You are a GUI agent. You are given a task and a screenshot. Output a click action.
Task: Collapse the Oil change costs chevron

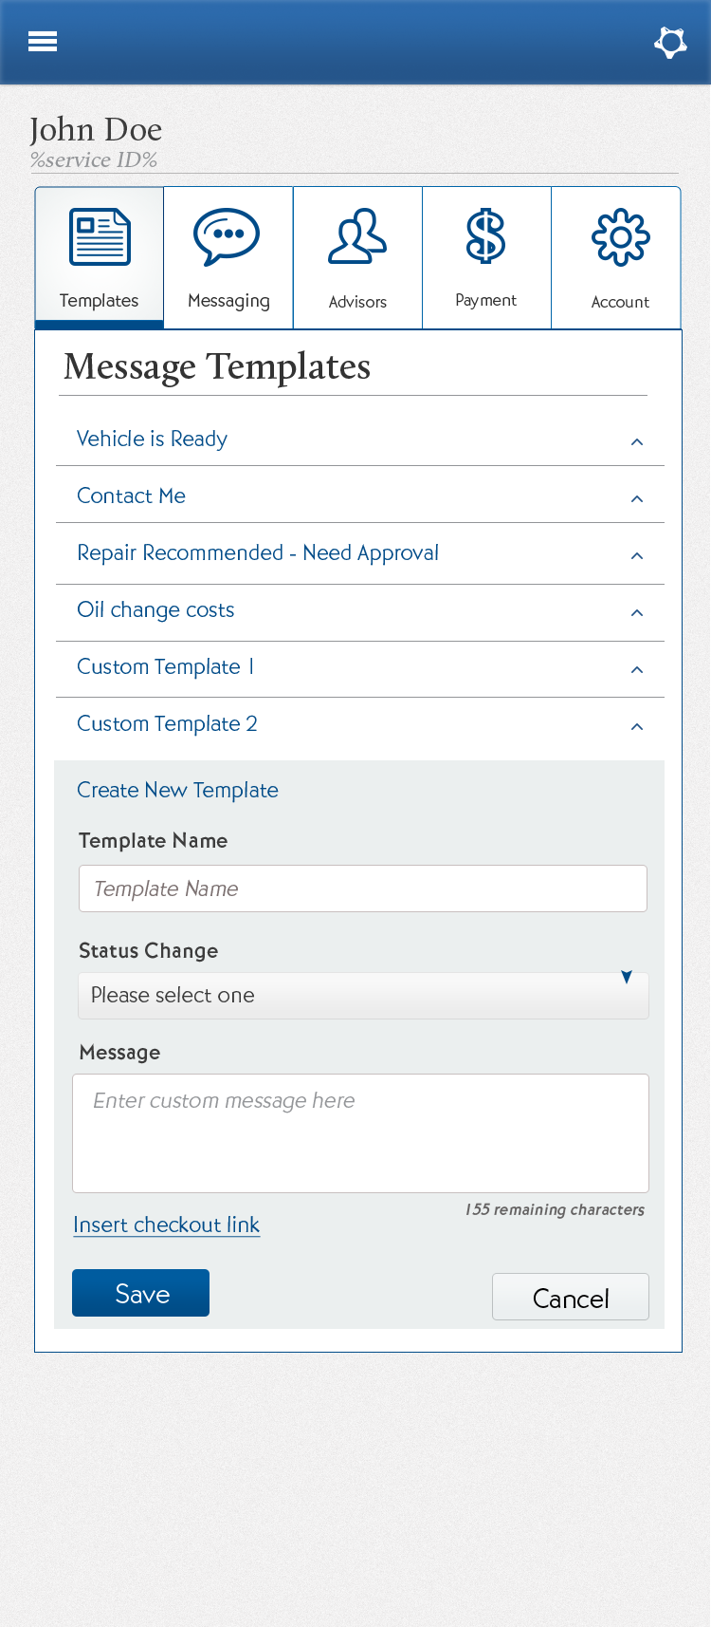click(x=637, y=613)
